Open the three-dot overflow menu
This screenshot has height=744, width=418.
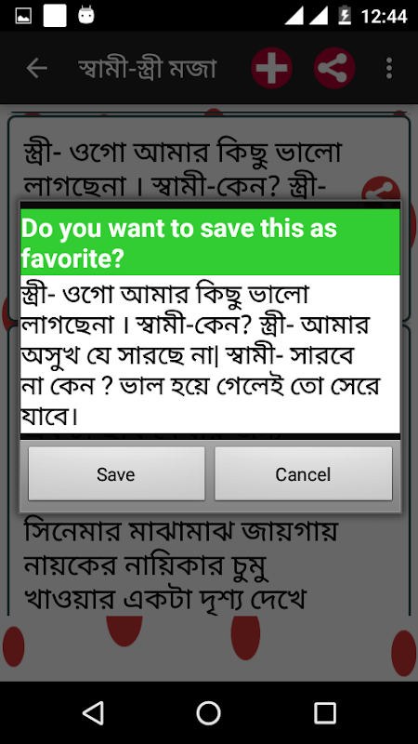[x=389, y=68]
